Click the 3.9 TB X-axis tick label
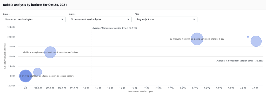Image resolution: width=266 pixels, height=98 pixels. pos(231,88)
